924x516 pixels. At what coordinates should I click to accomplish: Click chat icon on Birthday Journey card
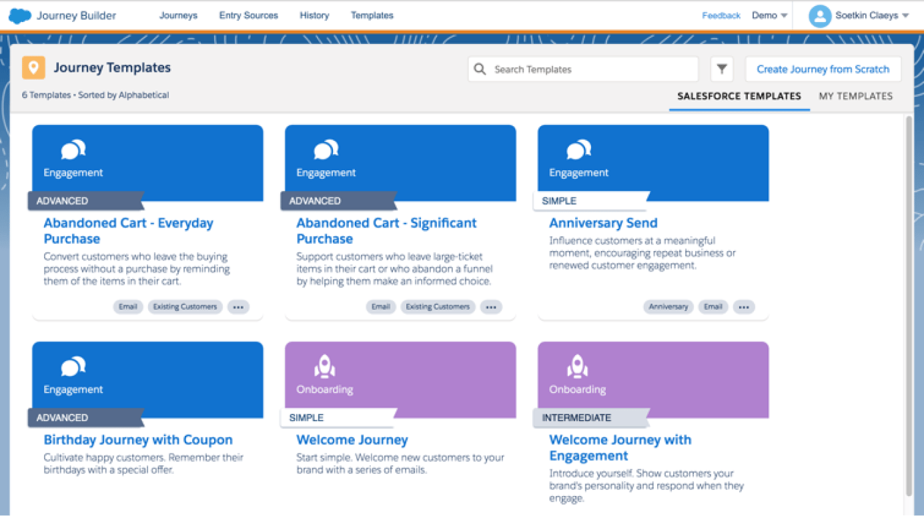[x=73, y=366]
